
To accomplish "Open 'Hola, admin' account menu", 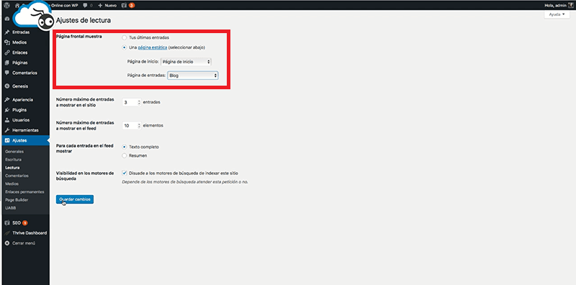I will [x=559, y=5].
